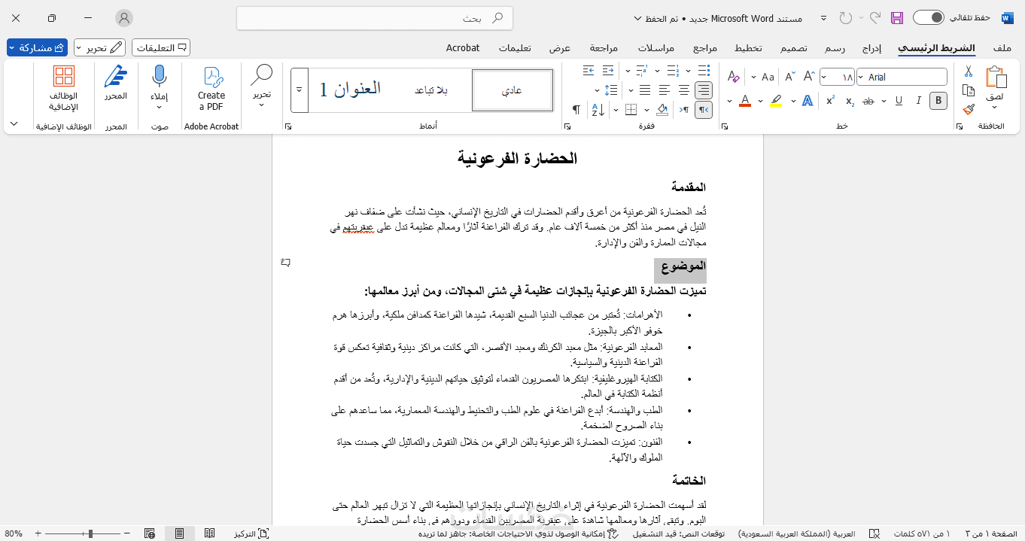Click the Cut scissors icon
The width and height of the screenshot is (1025, 541).
coord(969,71)
